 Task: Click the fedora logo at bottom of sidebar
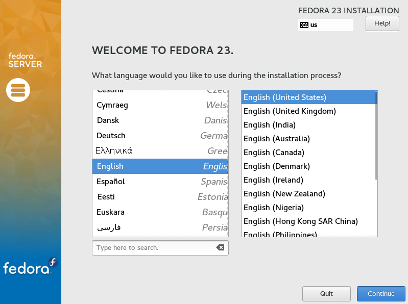(x=30, y=266)
